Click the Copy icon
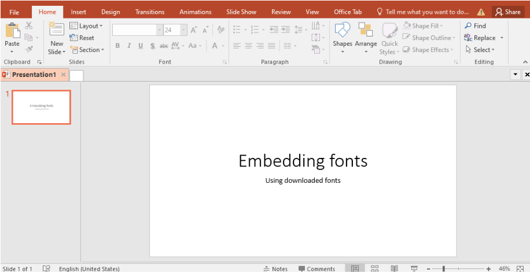 tap(28, 38)
